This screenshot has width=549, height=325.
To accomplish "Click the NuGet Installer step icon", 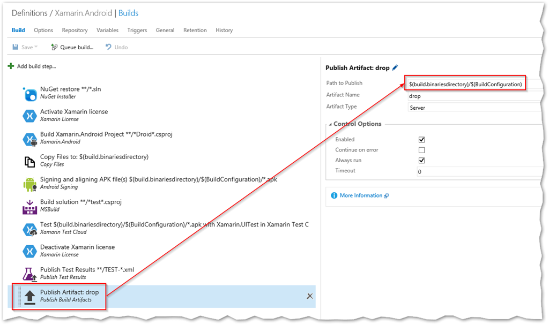I will pos(29,93).
